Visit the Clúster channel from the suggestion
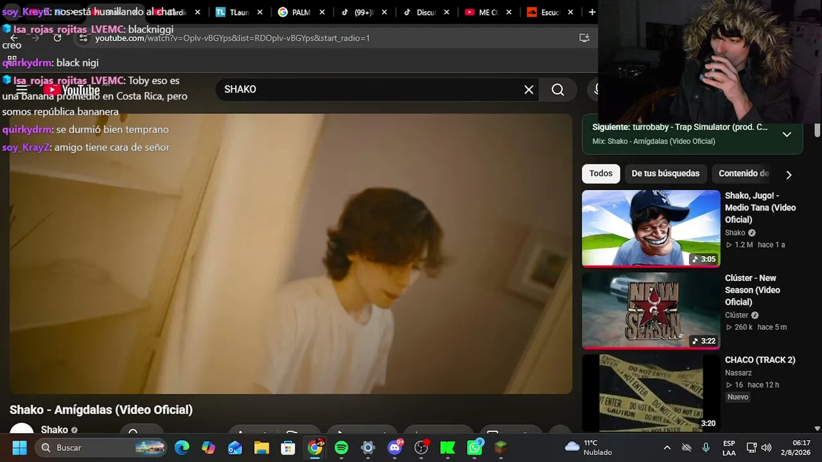 [x=737, y=315]
